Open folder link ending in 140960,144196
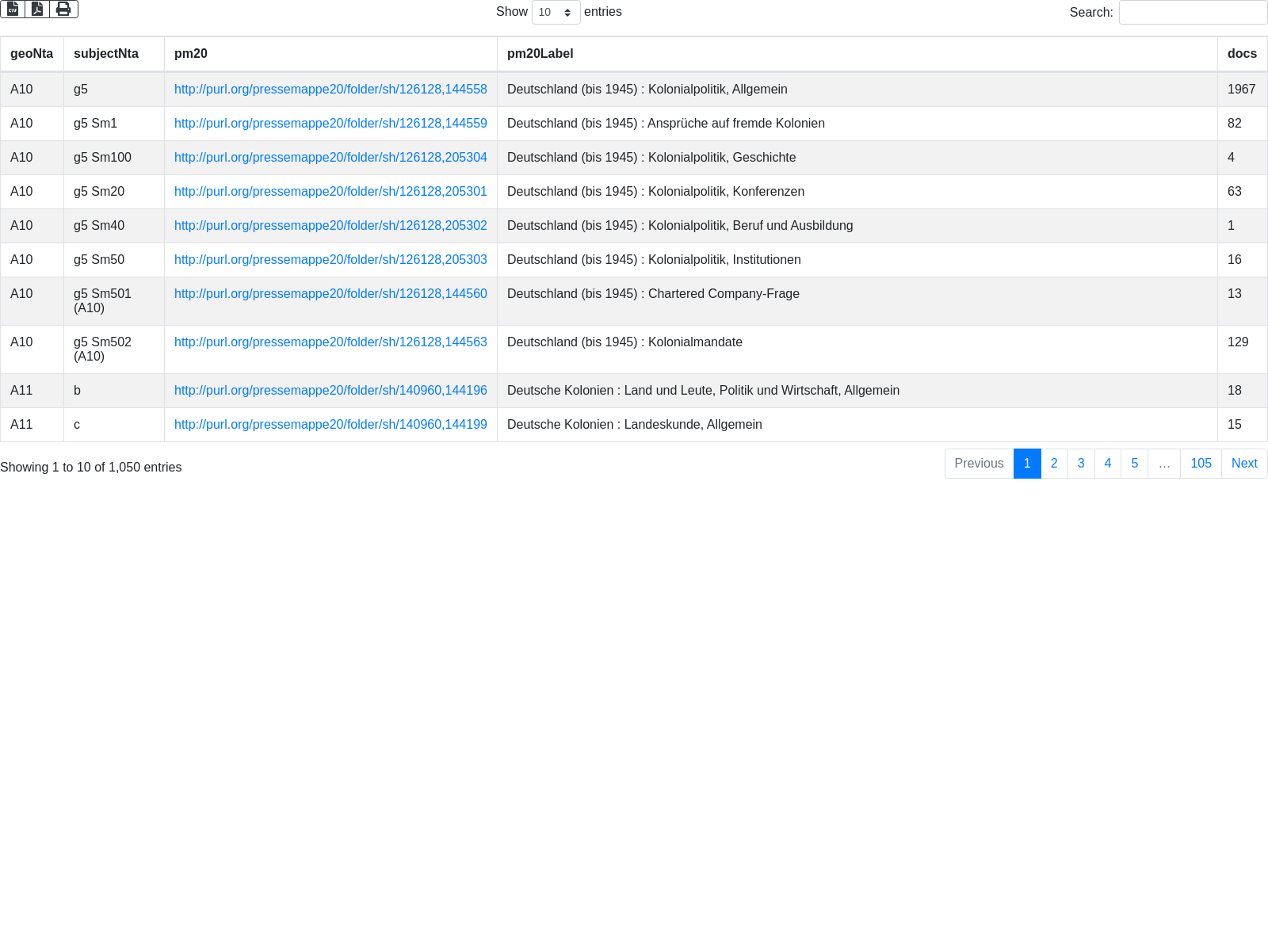Image resolution: width=1268 pixels, height=951 pixels. tap(330, 391)
